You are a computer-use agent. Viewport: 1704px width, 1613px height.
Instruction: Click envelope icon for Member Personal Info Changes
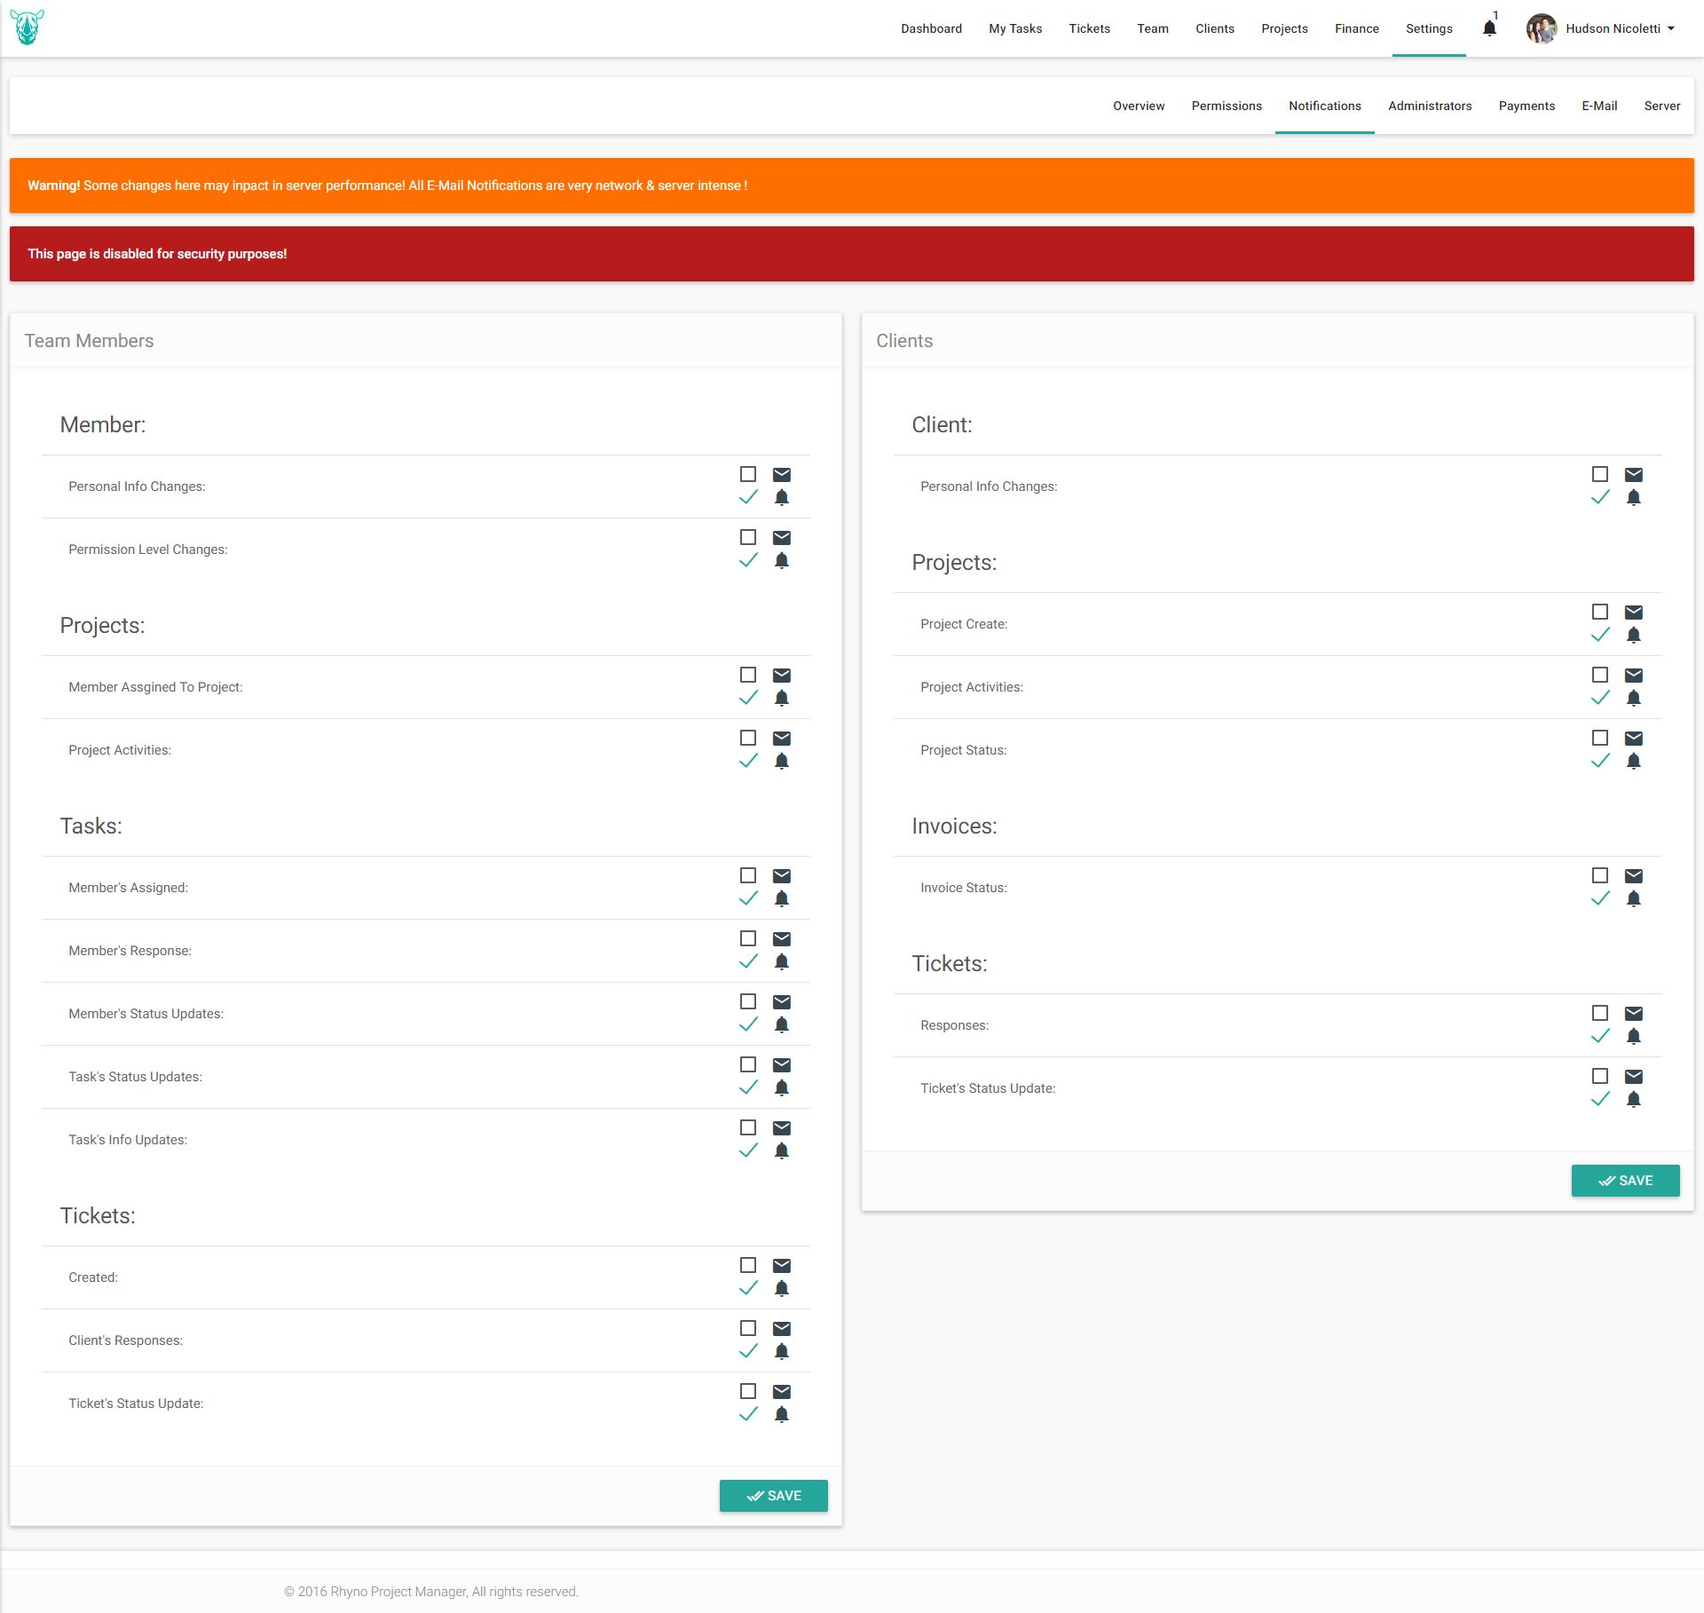781,475
